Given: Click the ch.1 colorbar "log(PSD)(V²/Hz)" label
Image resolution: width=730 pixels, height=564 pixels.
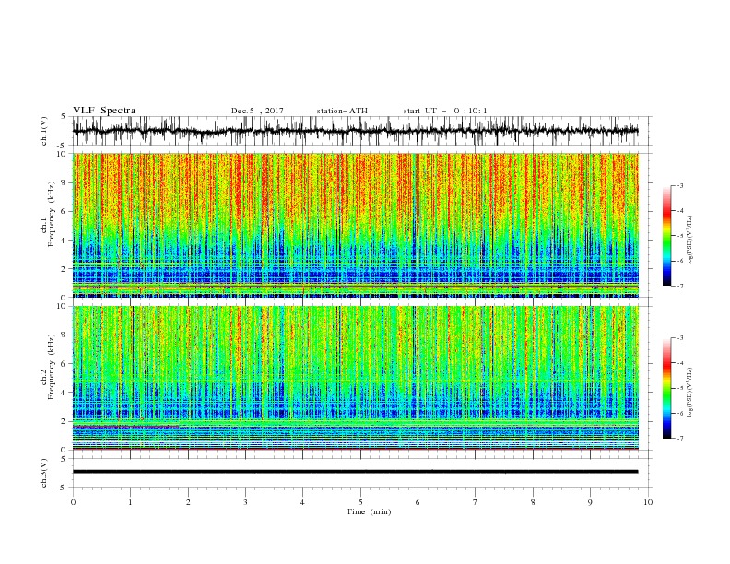Looking at the screenshot, I should (690, 241).
